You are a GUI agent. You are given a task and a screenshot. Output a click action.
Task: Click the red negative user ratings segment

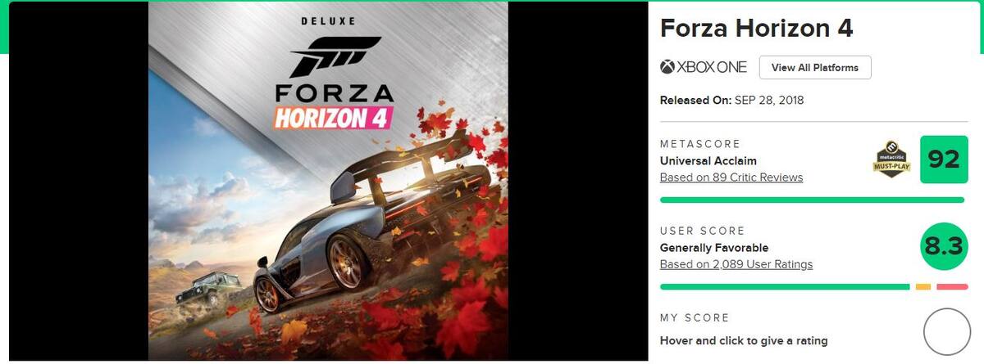[x=953, y=286]
